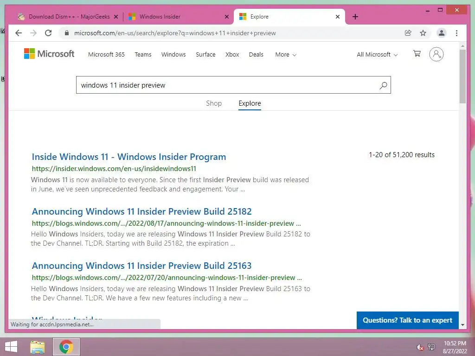Viewport: 475px width, 356px height.
Task: Select the Explore search tab
Action: click(250, 103)
